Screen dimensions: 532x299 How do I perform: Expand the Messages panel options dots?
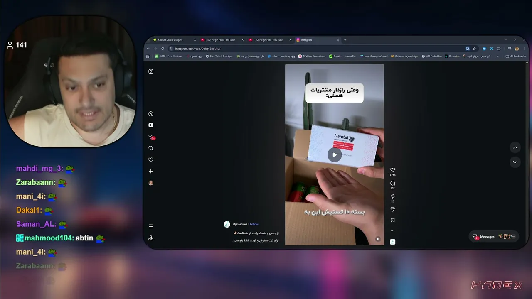[514, 237]
